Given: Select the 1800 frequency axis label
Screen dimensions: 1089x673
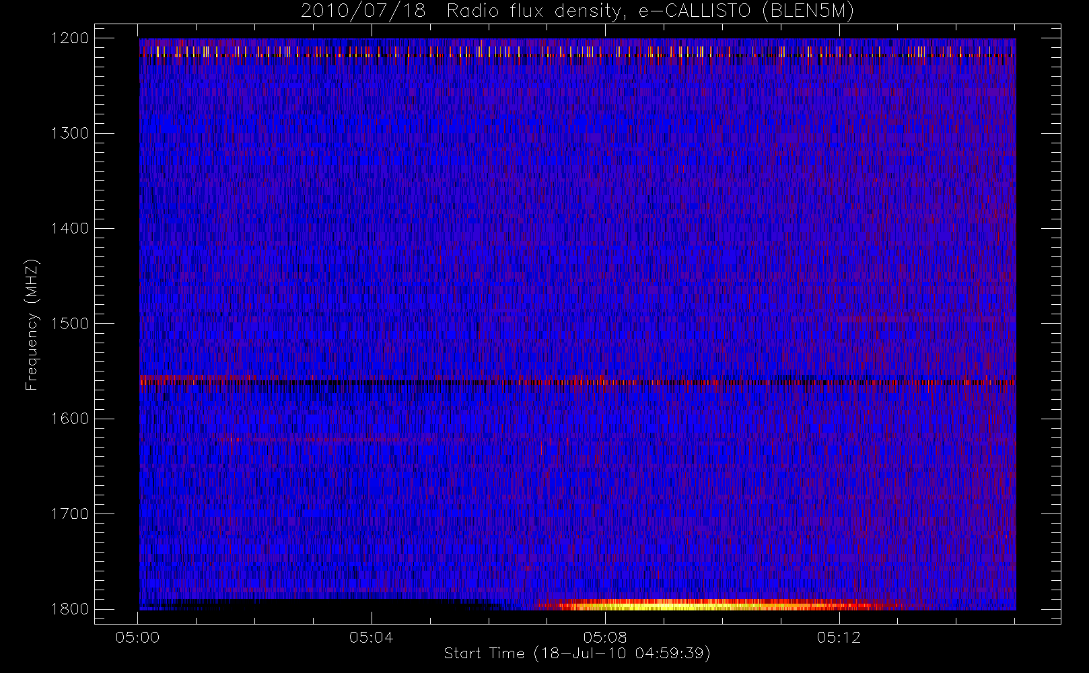Looking at the screenshot, I should (x=70, y=608).
